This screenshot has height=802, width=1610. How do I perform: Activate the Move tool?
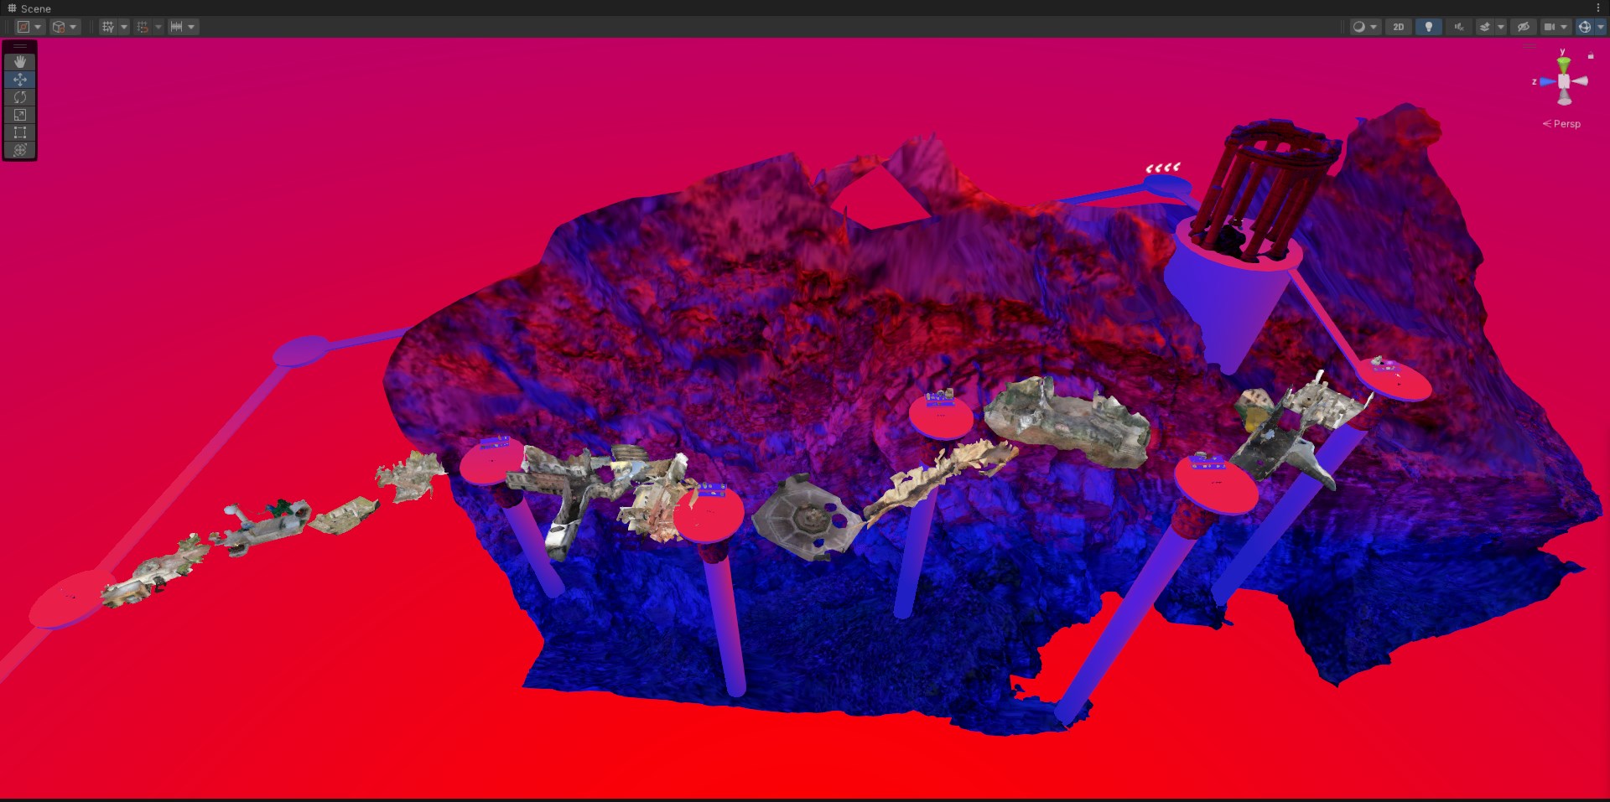tap(20, 80)
